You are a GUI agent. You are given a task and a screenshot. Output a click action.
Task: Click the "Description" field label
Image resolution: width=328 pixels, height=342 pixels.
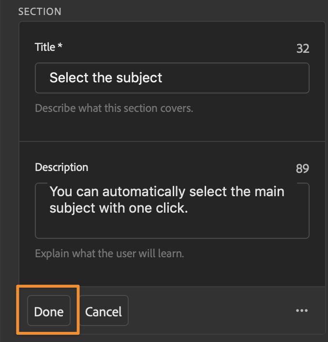[x=61, y=168]
